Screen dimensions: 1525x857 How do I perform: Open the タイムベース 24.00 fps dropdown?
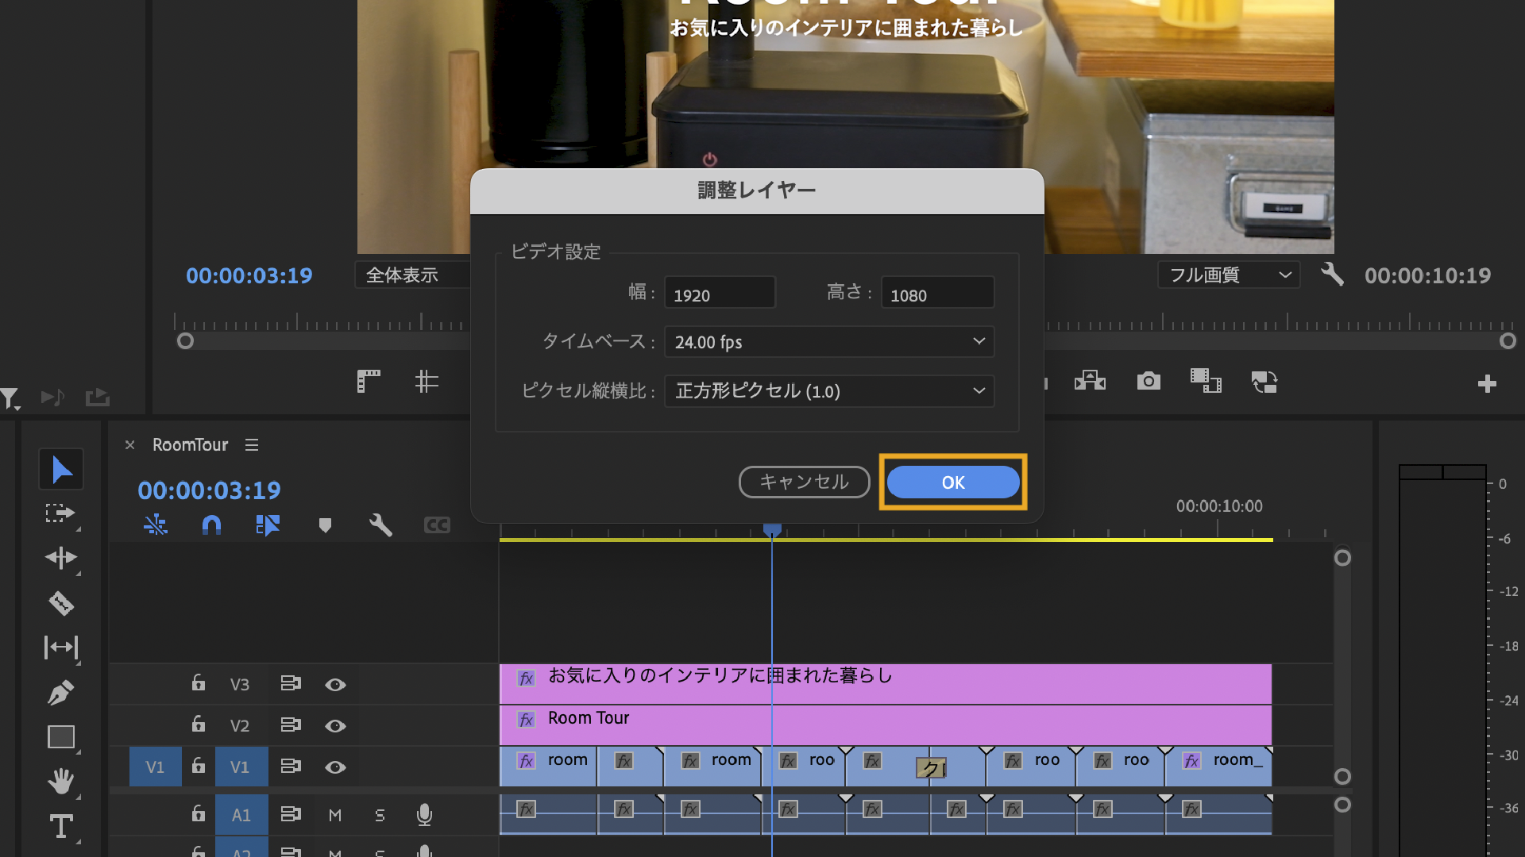[828, 342]
